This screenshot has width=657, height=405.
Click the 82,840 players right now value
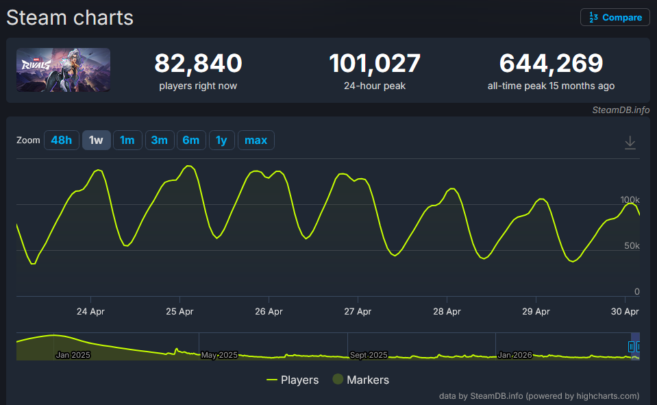pyautogui.click(x=198, y=63)
